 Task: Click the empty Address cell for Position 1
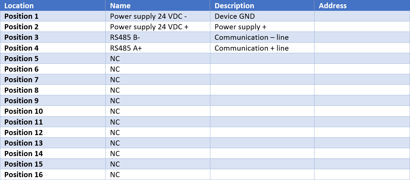click(x=362, y=16)
